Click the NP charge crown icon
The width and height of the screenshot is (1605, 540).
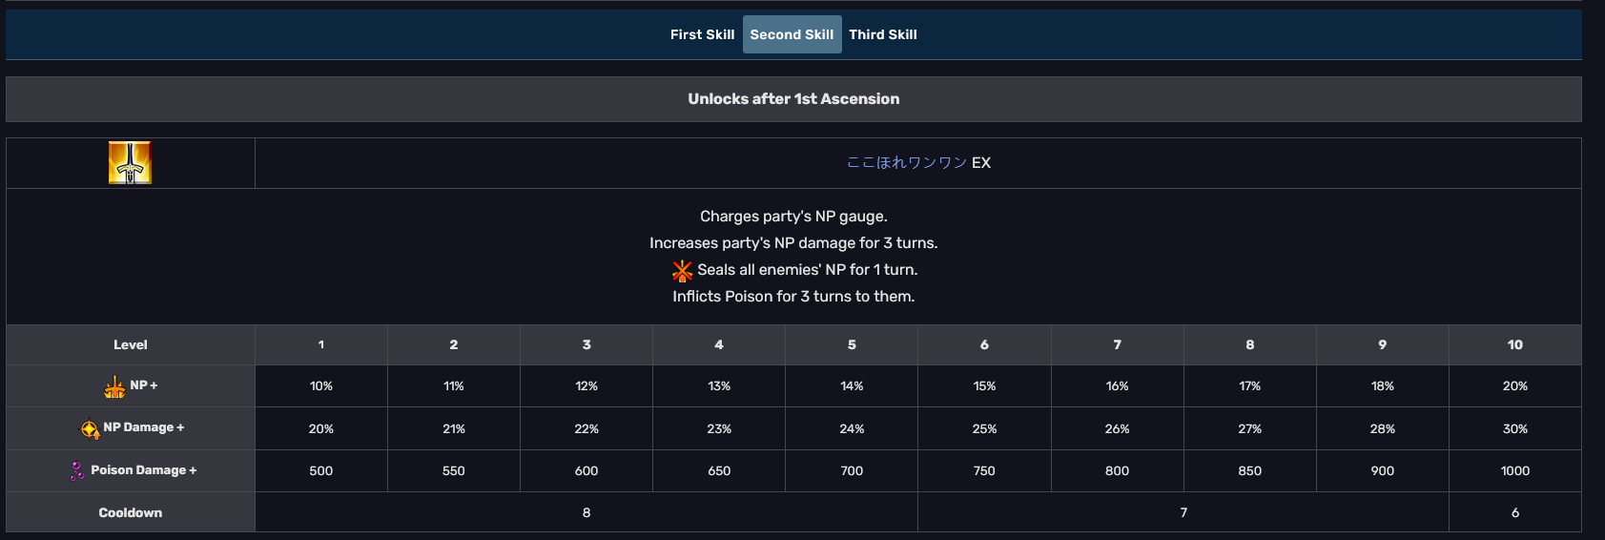pyautogui.click(x=114, y=386)
